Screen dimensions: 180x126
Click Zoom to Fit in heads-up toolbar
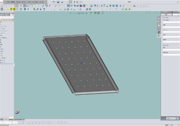pyautogui.click(x=70, y=13)
